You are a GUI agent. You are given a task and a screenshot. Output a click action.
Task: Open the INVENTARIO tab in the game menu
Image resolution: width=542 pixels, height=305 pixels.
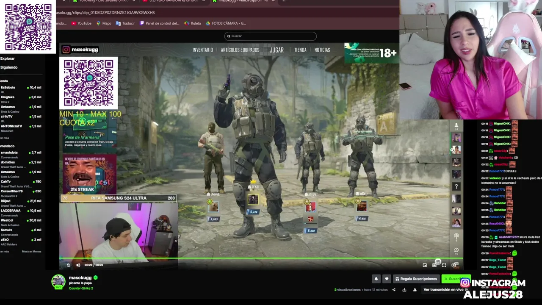203,50
